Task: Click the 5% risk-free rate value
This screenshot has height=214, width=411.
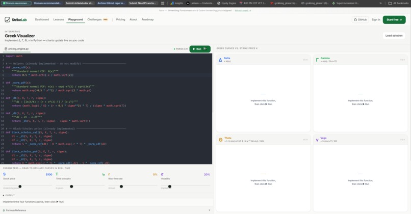Action: (x=155, y=174)
